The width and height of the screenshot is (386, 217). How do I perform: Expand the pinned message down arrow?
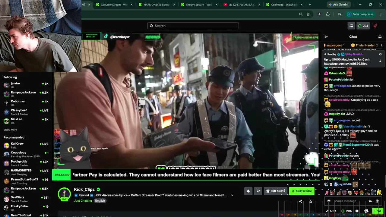tap(380, 61)
